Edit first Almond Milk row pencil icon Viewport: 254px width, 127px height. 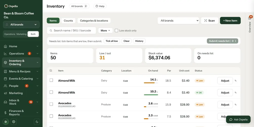click(x=235, y=81)
